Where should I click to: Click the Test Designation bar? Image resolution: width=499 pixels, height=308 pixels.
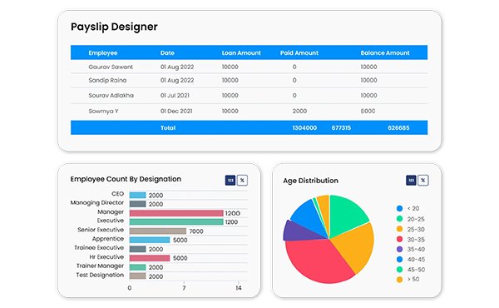pos(137,276)
